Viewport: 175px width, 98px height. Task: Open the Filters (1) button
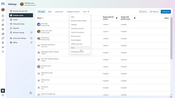(x=154, y=12)
